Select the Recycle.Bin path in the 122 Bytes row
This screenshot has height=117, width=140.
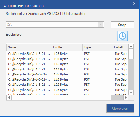click(29, 85)
